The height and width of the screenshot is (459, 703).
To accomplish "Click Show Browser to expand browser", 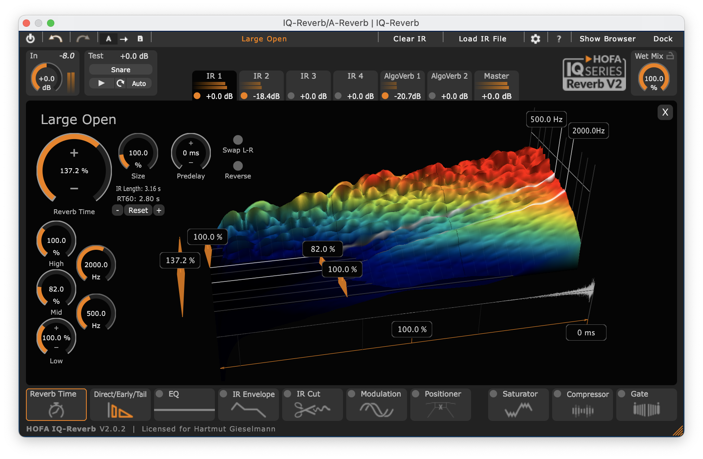I will click(607, 39).
